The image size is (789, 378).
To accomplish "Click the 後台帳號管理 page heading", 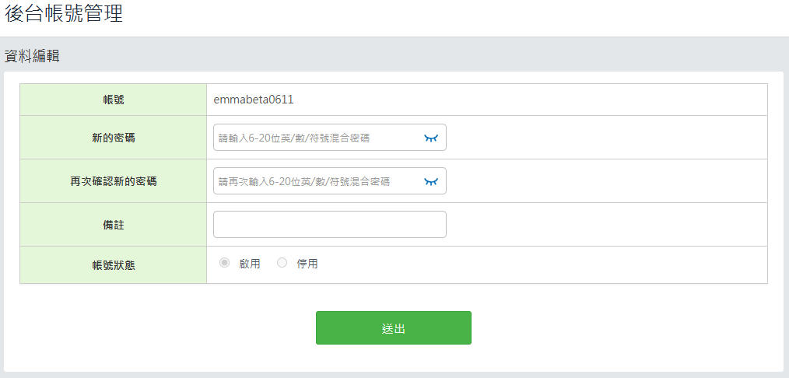I will (x=64, y=13).
